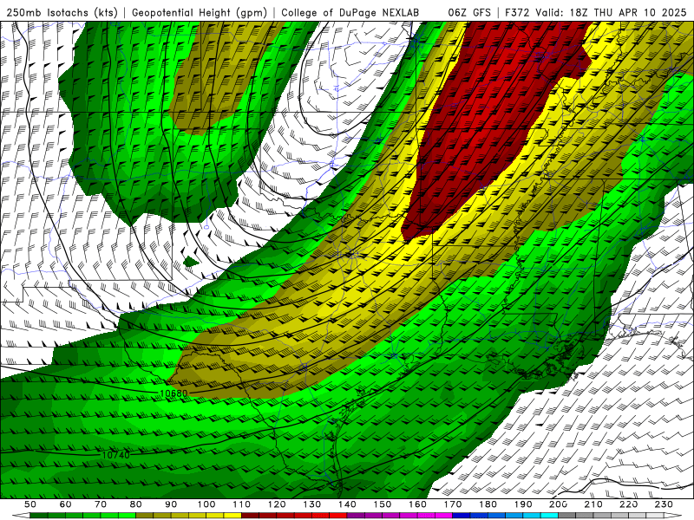Click the 10680 height contour label
Image resolution: width=694 pixels, height=520 pixels.
tap(173, 393)
